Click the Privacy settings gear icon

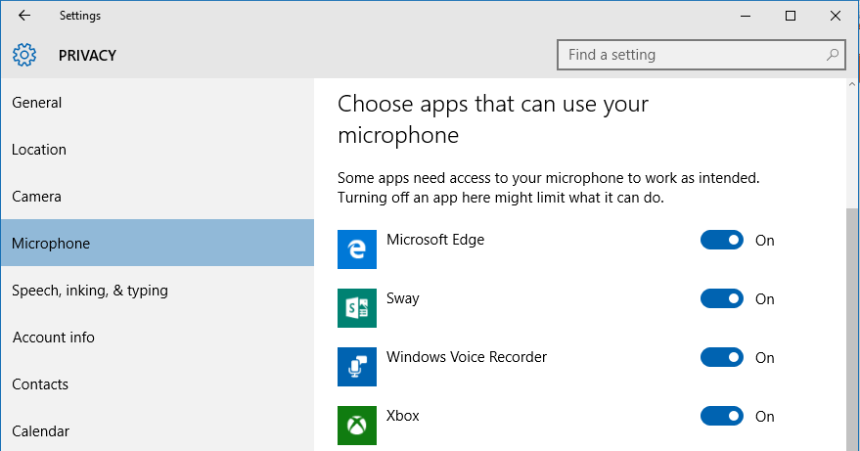pos(24,55)
